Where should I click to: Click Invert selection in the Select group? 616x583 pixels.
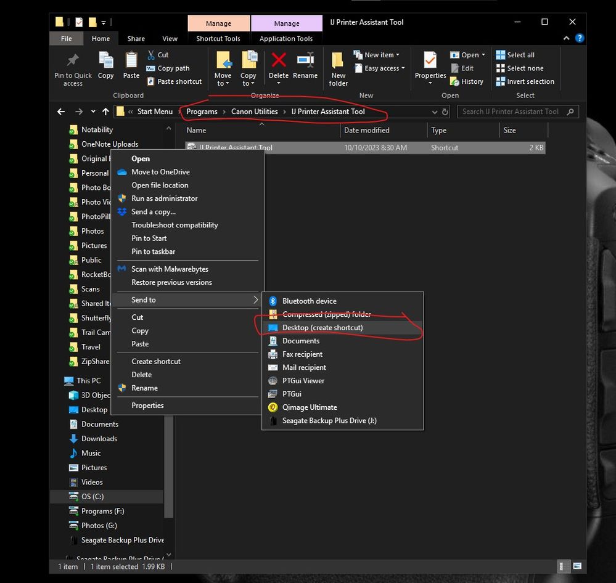[x=525, y=81]
